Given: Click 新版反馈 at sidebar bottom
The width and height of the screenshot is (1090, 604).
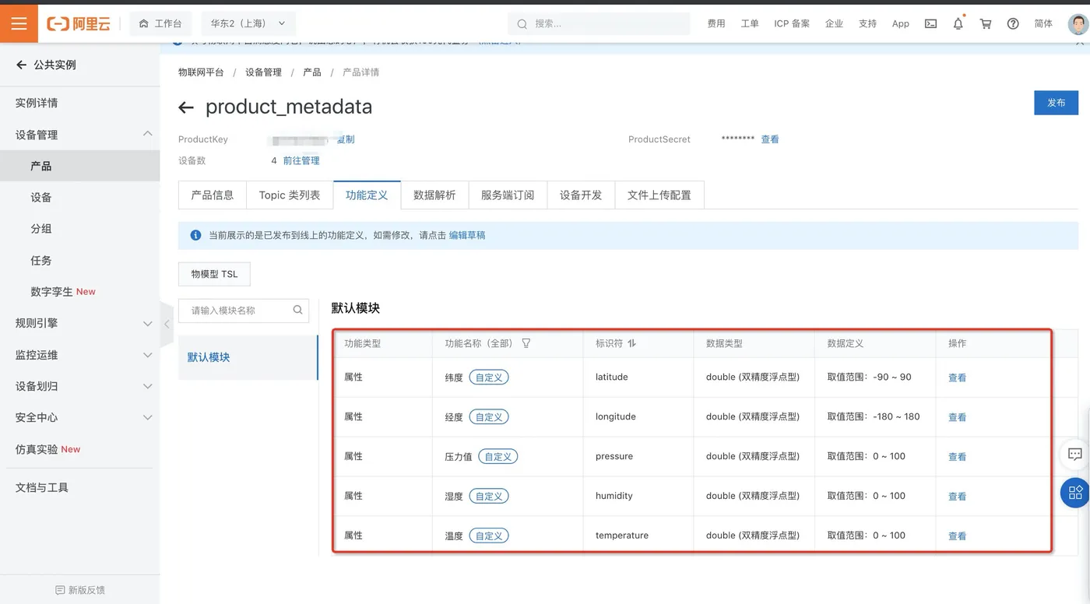Looking at the screenshot, I should pyautogui.click(x=80, y=590).
